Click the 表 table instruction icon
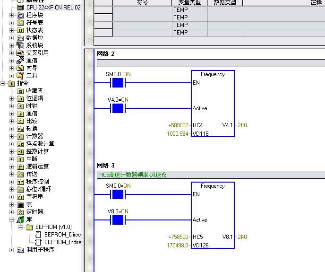This screenshot has height=272, width=325. coord(20,204)
